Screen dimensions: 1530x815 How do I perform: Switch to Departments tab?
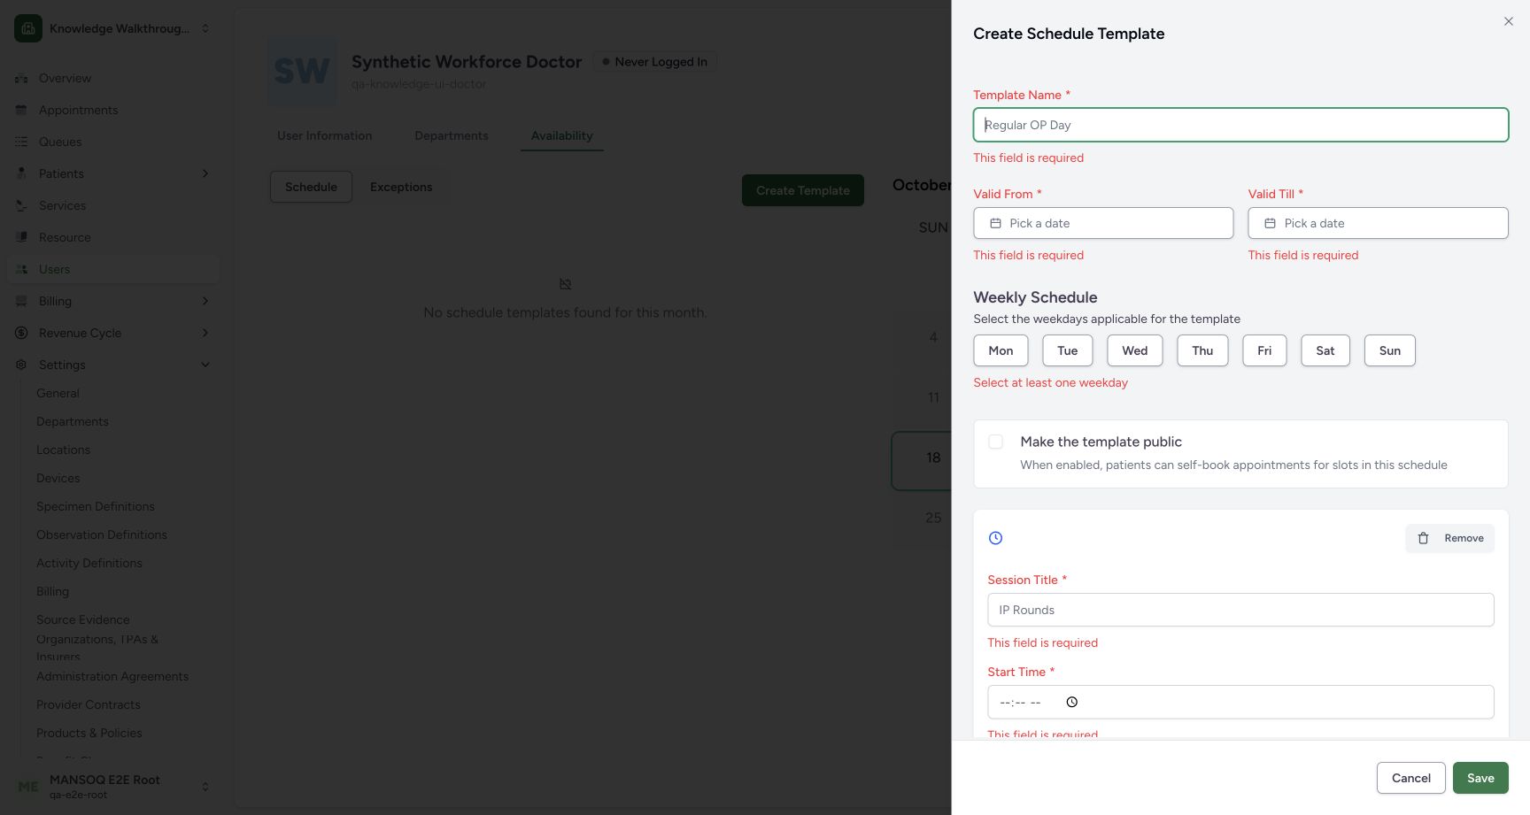(452, 135)
